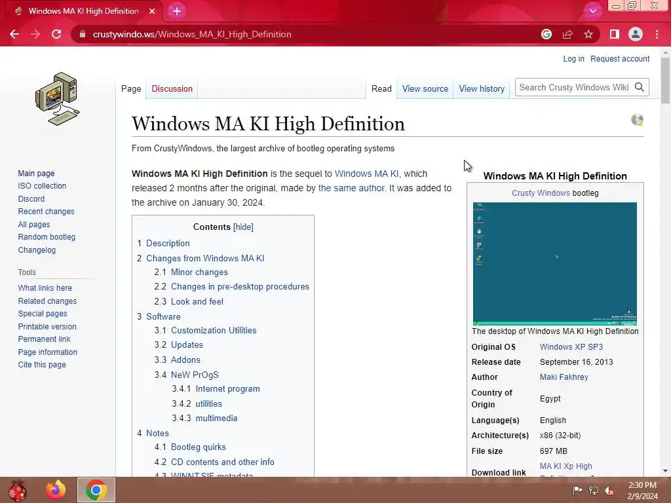This screenshot has height=503, width=671.
Task: Go to Software section
Action: pyautogui.click(x=163, y=316)
